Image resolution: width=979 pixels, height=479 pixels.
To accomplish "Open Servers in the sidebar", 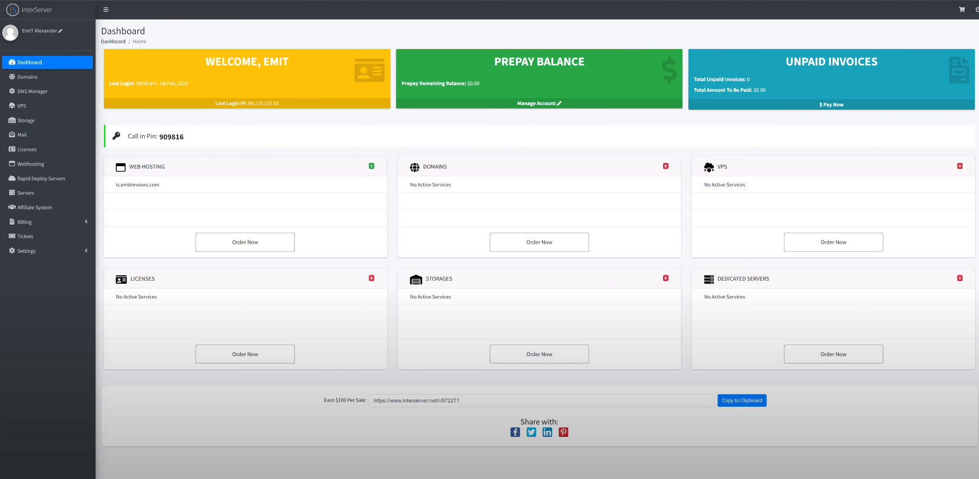I will 48,193.
